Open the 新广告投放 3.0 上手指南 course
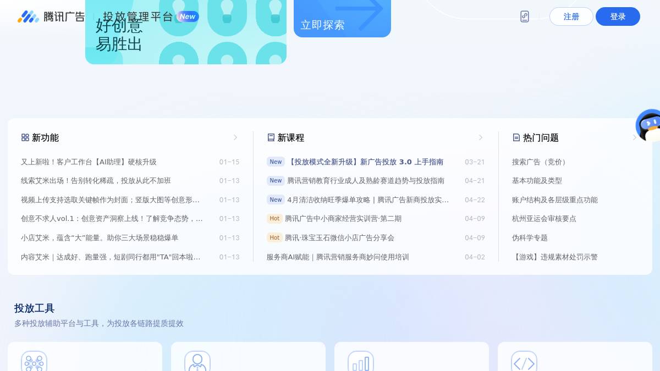The height and width of the screenshot is (371, 660). pos(366,162)
